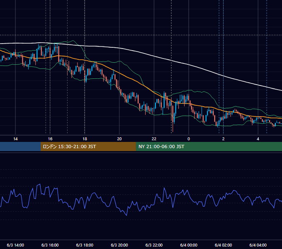The width and height of the screenshot is (282, 249).
Task: Click the 18 hour axis label
Action: coord(85,139)
